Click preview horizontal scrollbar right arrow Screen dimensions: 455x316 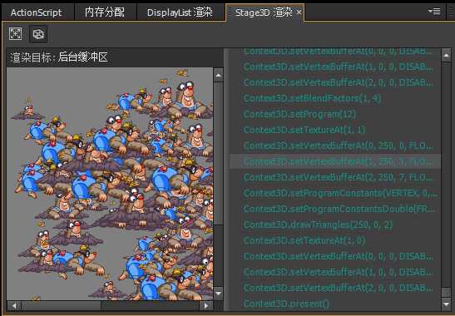[206, 305]
